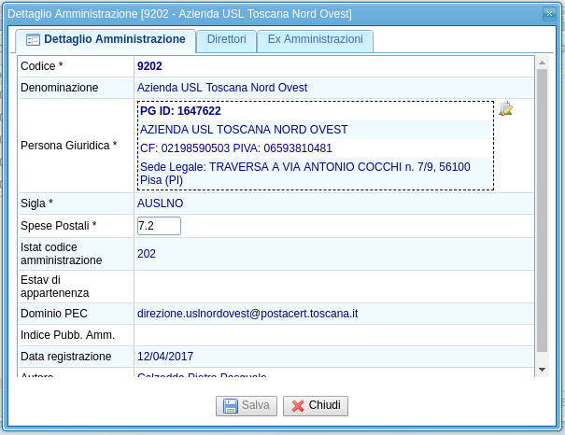The image size is (565, 435).
Task: Close the dialog with the title-bar X
Action: point(549,14)
